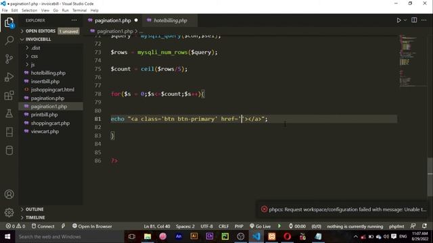Open Opera browser from the taskbar
Screen dimensions: 433x243
[x=287, y=236]
